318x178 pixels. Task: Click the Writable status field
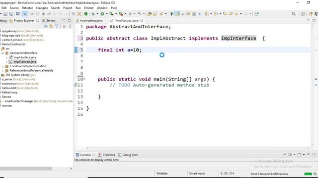coord(162,174)
